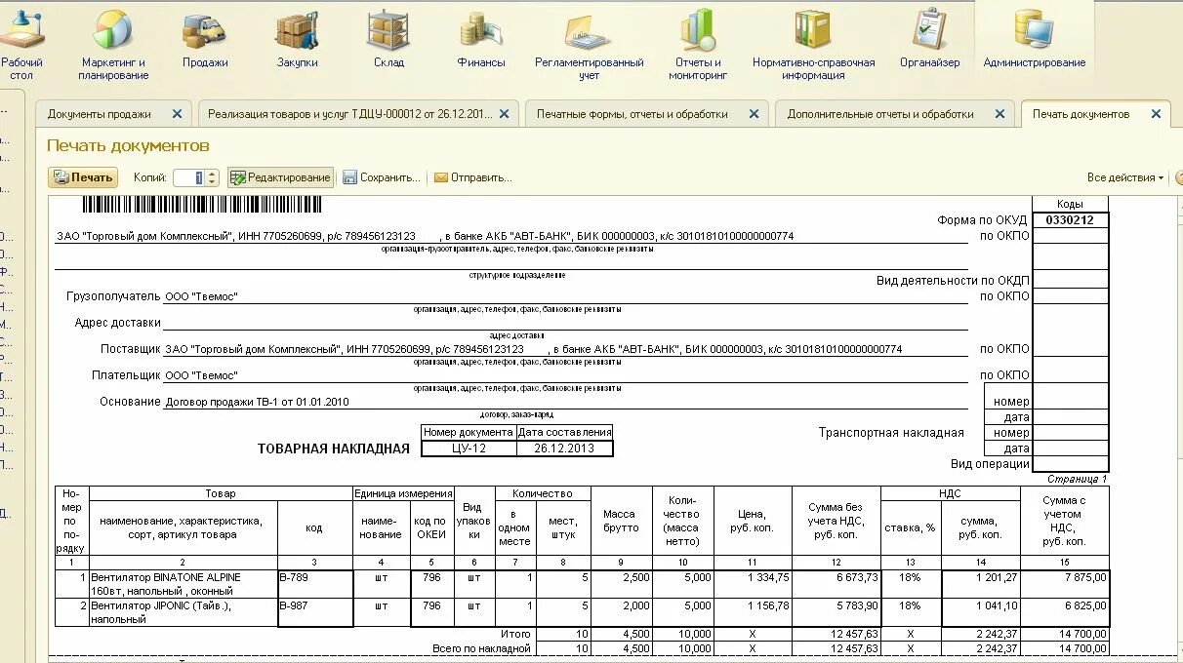The image size is (1183, 663).
Task: Switch to Документы продажи tab
Action: [100, 114]
